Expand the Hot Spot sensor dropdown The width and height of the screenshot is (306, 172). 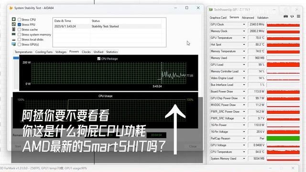click(244, 44)
